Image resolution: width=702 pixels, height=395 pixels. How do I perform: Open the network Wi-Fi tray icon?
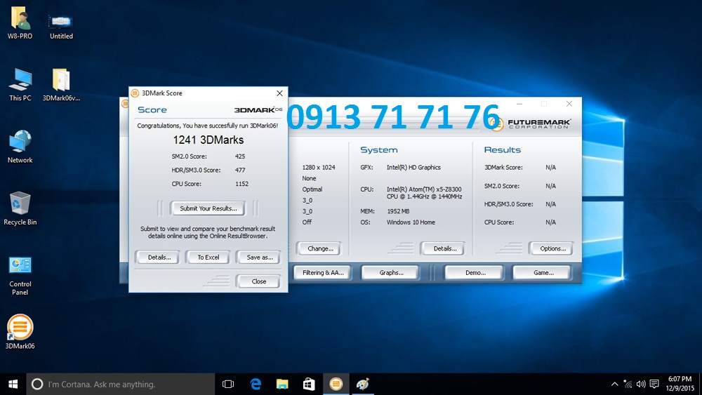click(x=628, y=384)
